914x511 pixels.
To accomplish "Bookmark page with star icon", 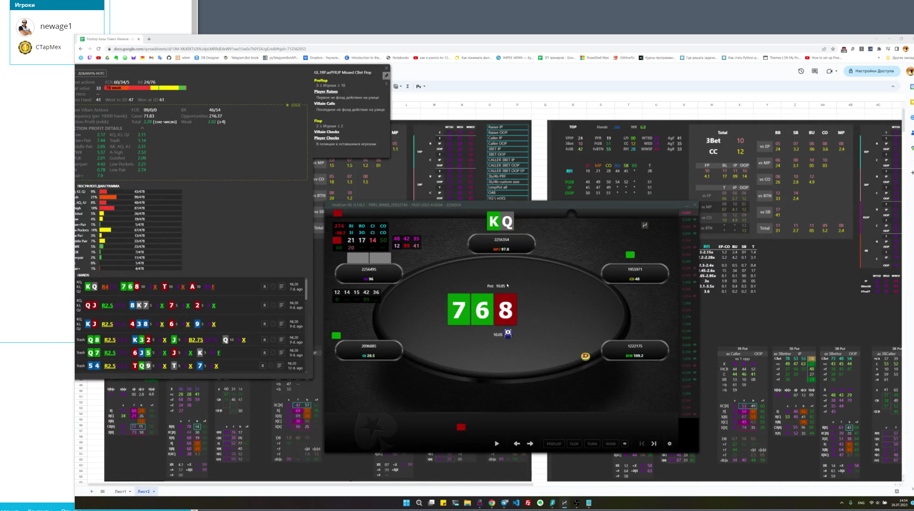I will pos(833,49).
